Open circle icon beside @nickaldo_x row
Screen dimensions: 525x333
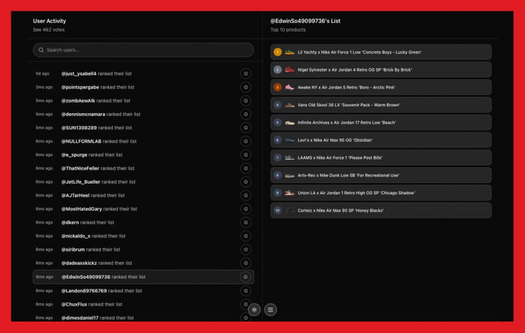pos(245,236)
